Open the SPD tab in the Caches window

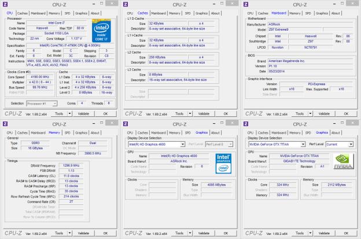click(x=188, y=13)
